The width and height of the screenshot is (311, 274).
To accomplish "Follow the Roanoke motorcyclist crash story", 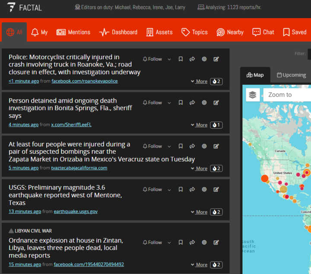I will tap(152, 59).
